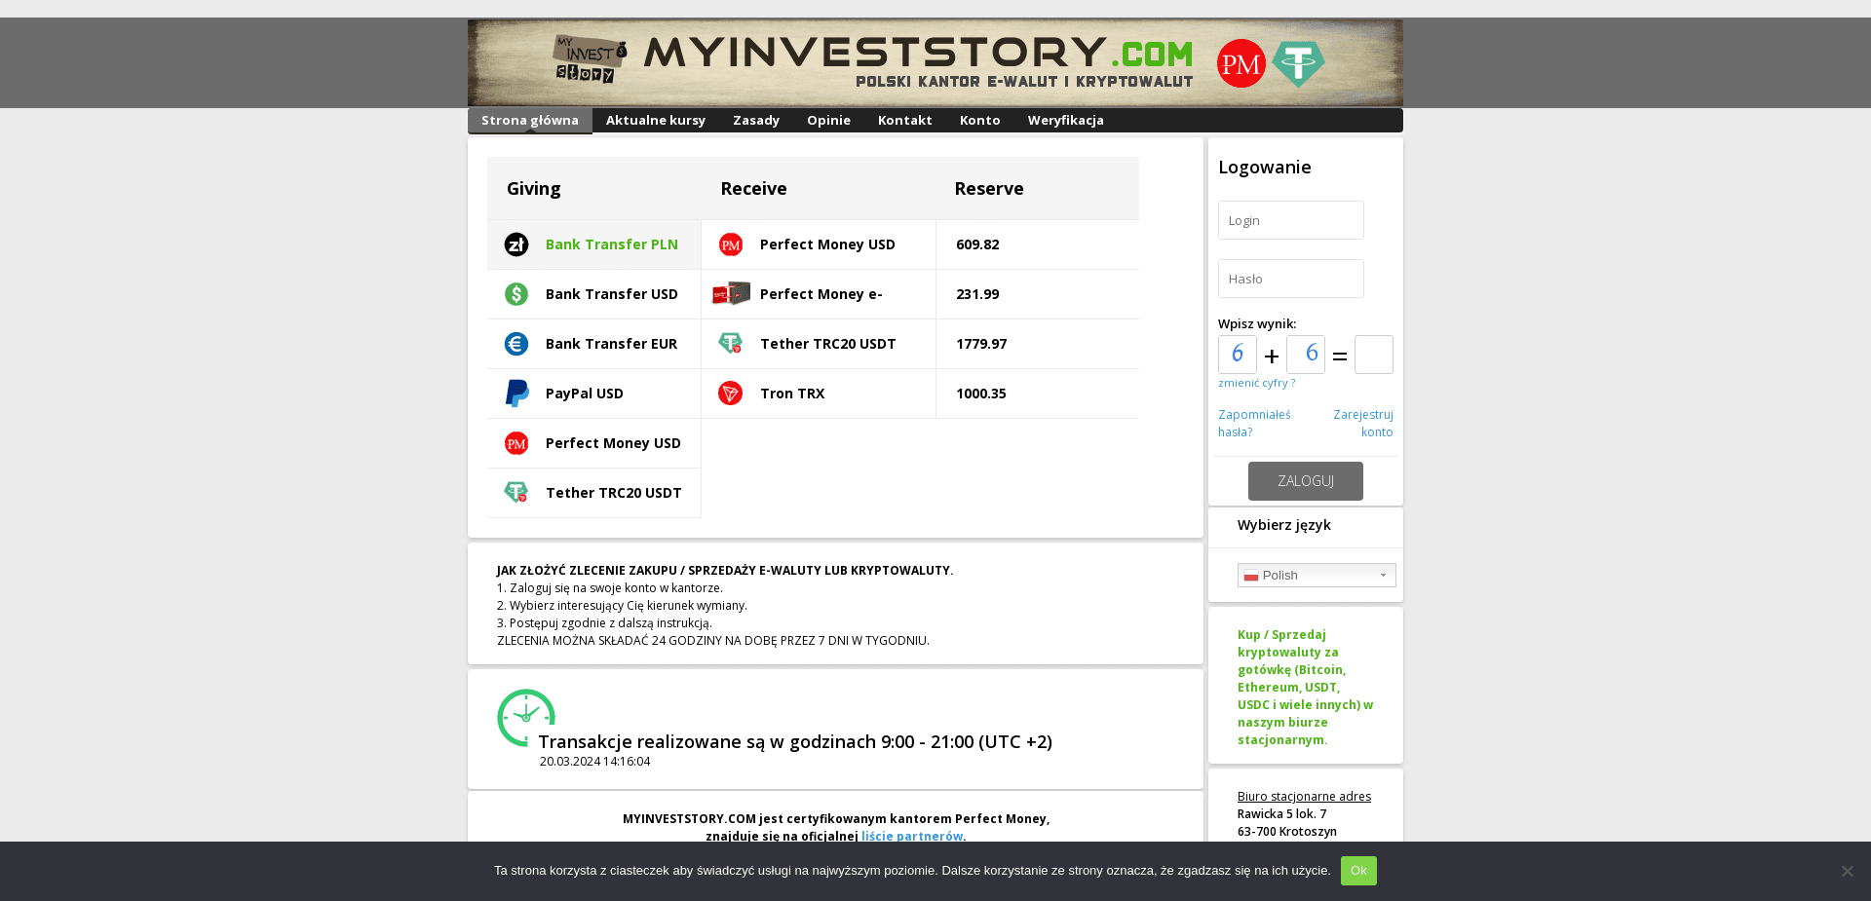Screen dimensions: 1871x901
Task: Switch to the Aktualne kursy tab
Action: [x=655, y=120]
